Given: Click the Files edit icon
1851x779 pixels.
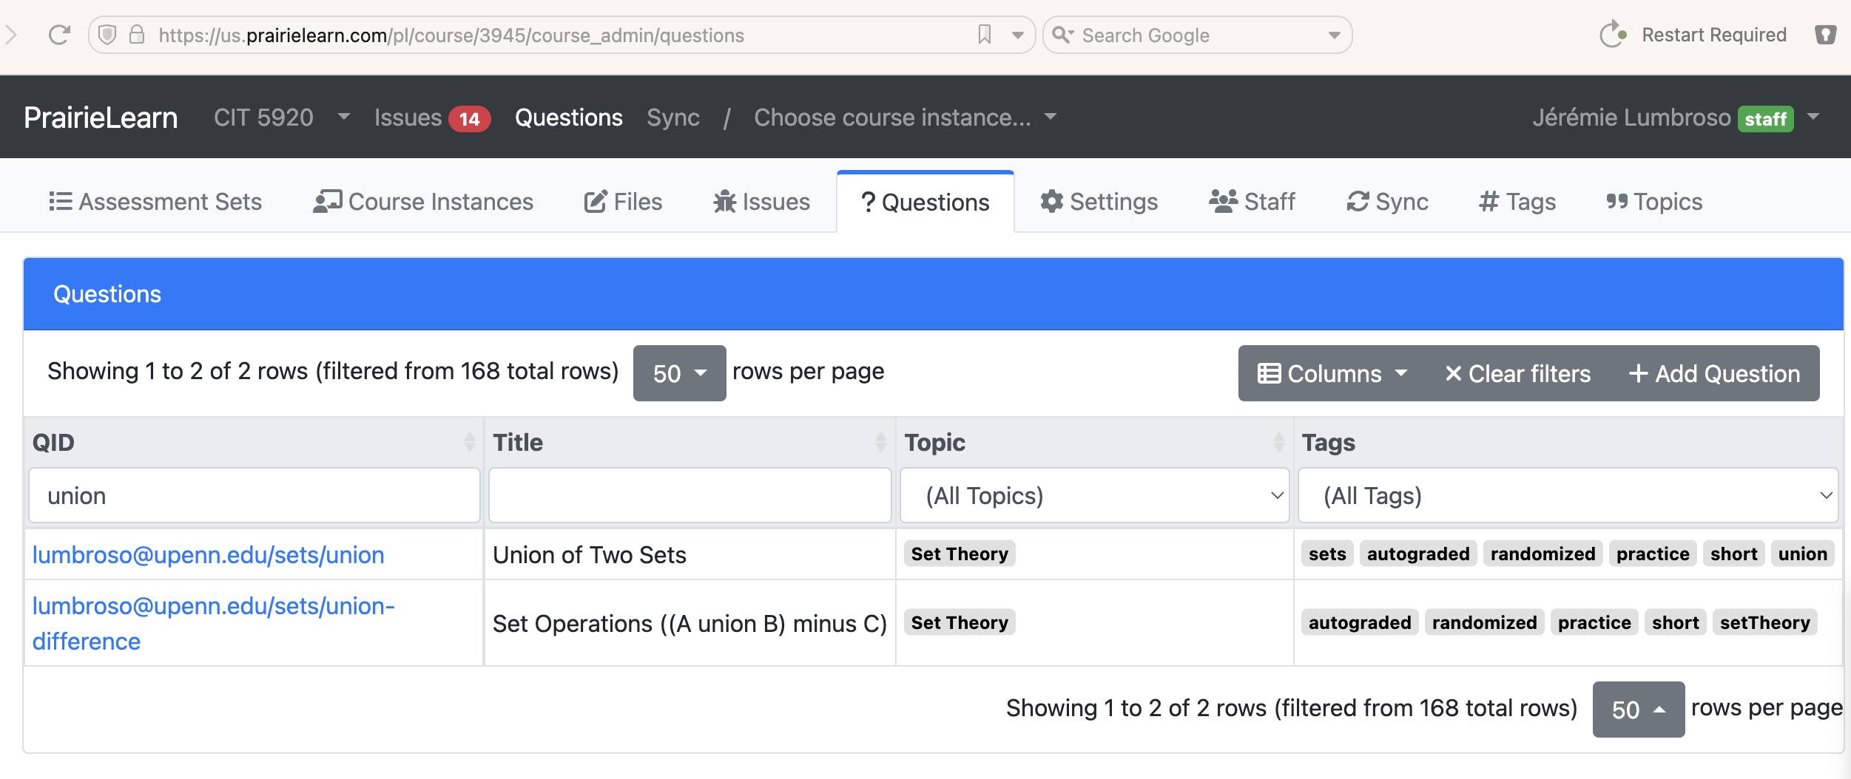Looking at the screenshot, I should point(593,201).
